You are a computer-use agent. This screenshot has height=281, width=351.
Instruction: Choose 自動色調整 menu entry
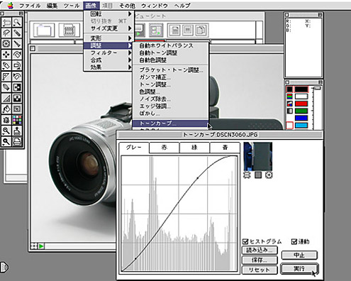click(x=170, y=60)
